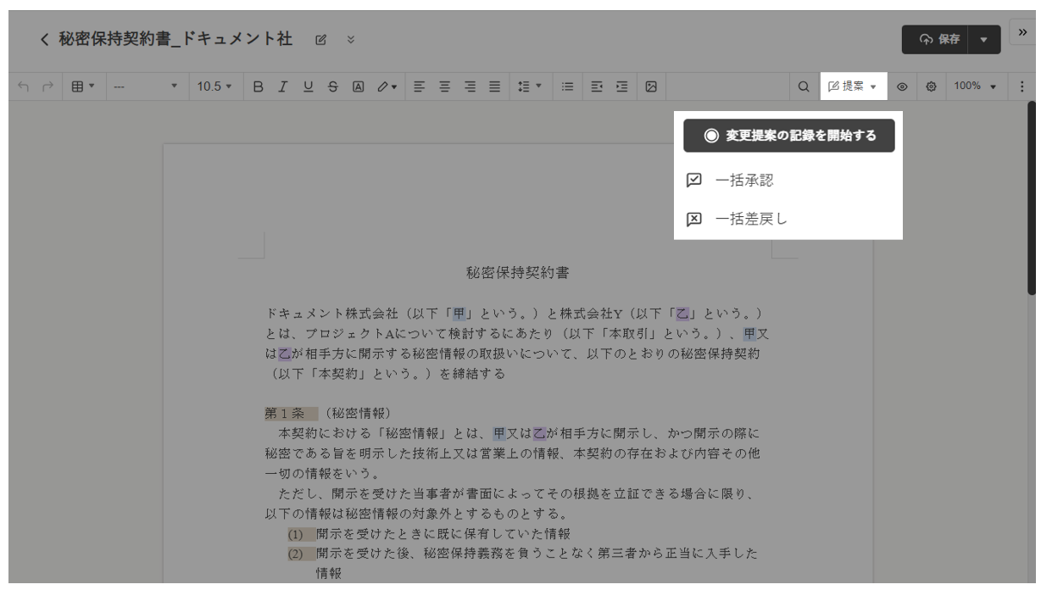Image resolution: width=1041 pixels, height=590 pixels.
Task: Open the search magnifier tool
Action: [x=804, y=86]
